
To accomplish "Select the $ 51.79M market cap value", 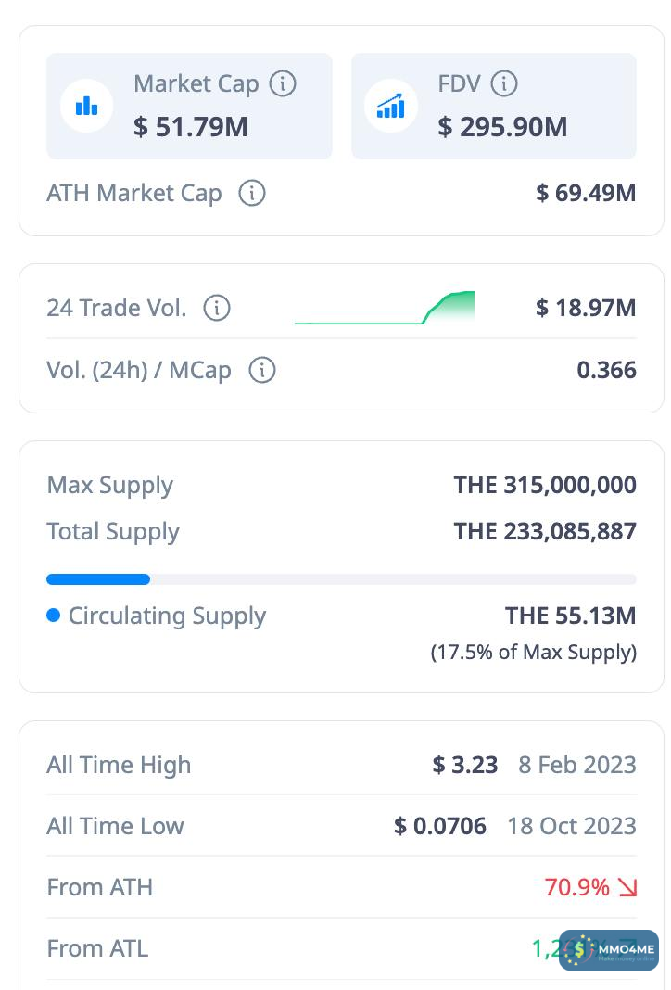I will point(191,126).
